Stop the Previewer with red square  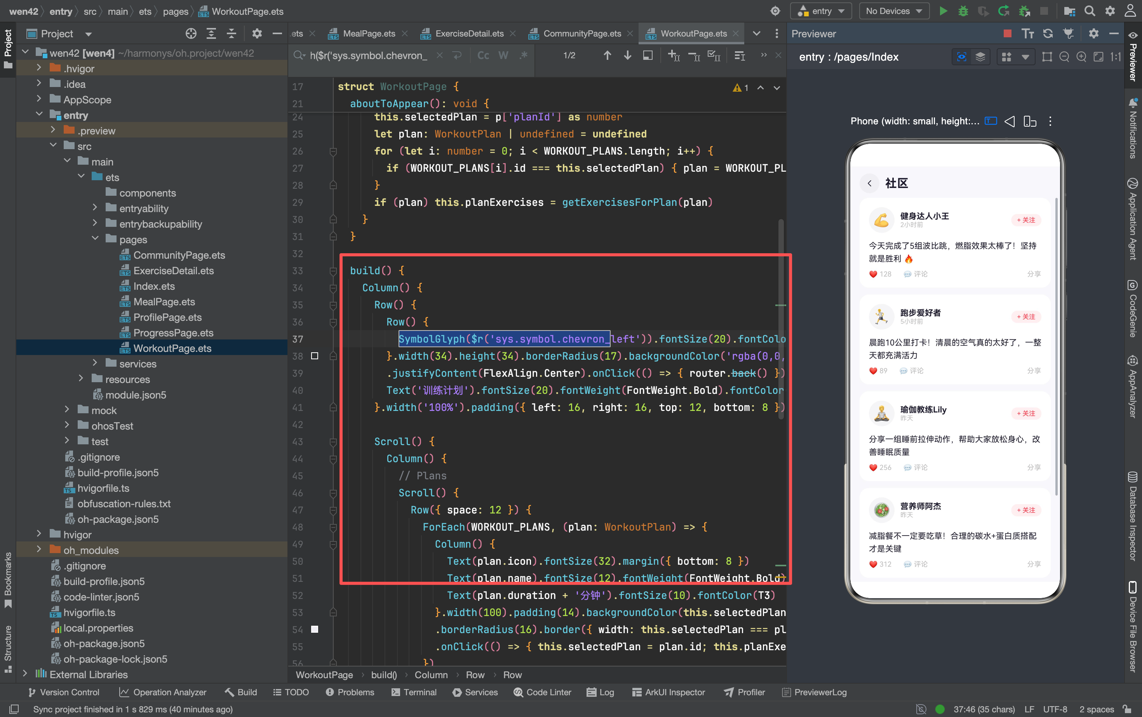[1007, 34]
